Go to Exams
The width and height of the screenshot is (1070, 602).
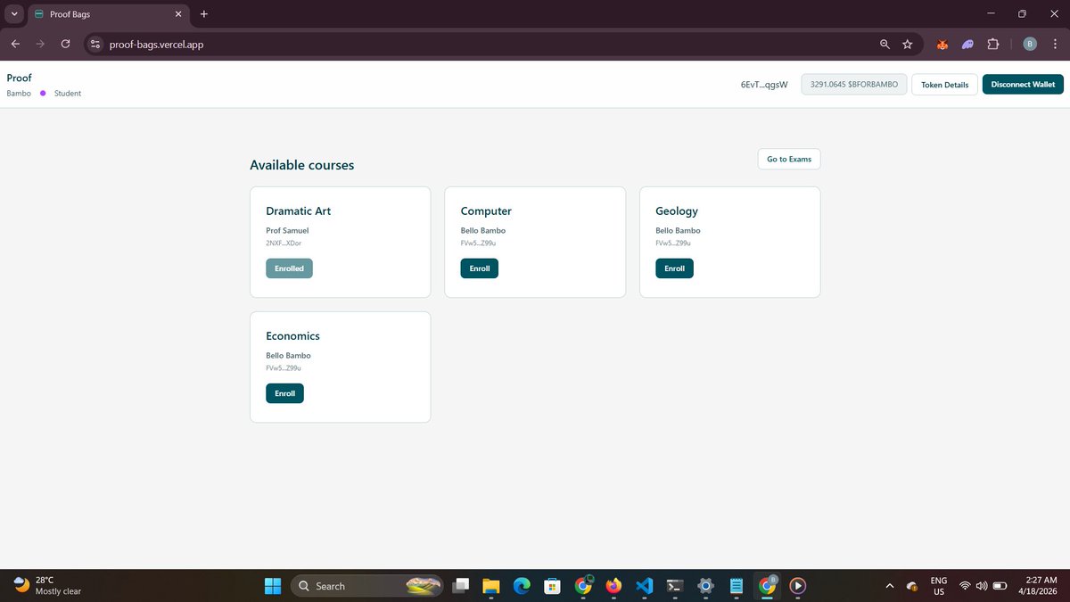(x=789, y=159)
